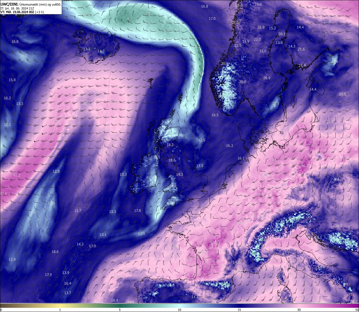The image size is (359, 312).
Task: Click the 30 tick on the color scale
Action: coord(299,310)
